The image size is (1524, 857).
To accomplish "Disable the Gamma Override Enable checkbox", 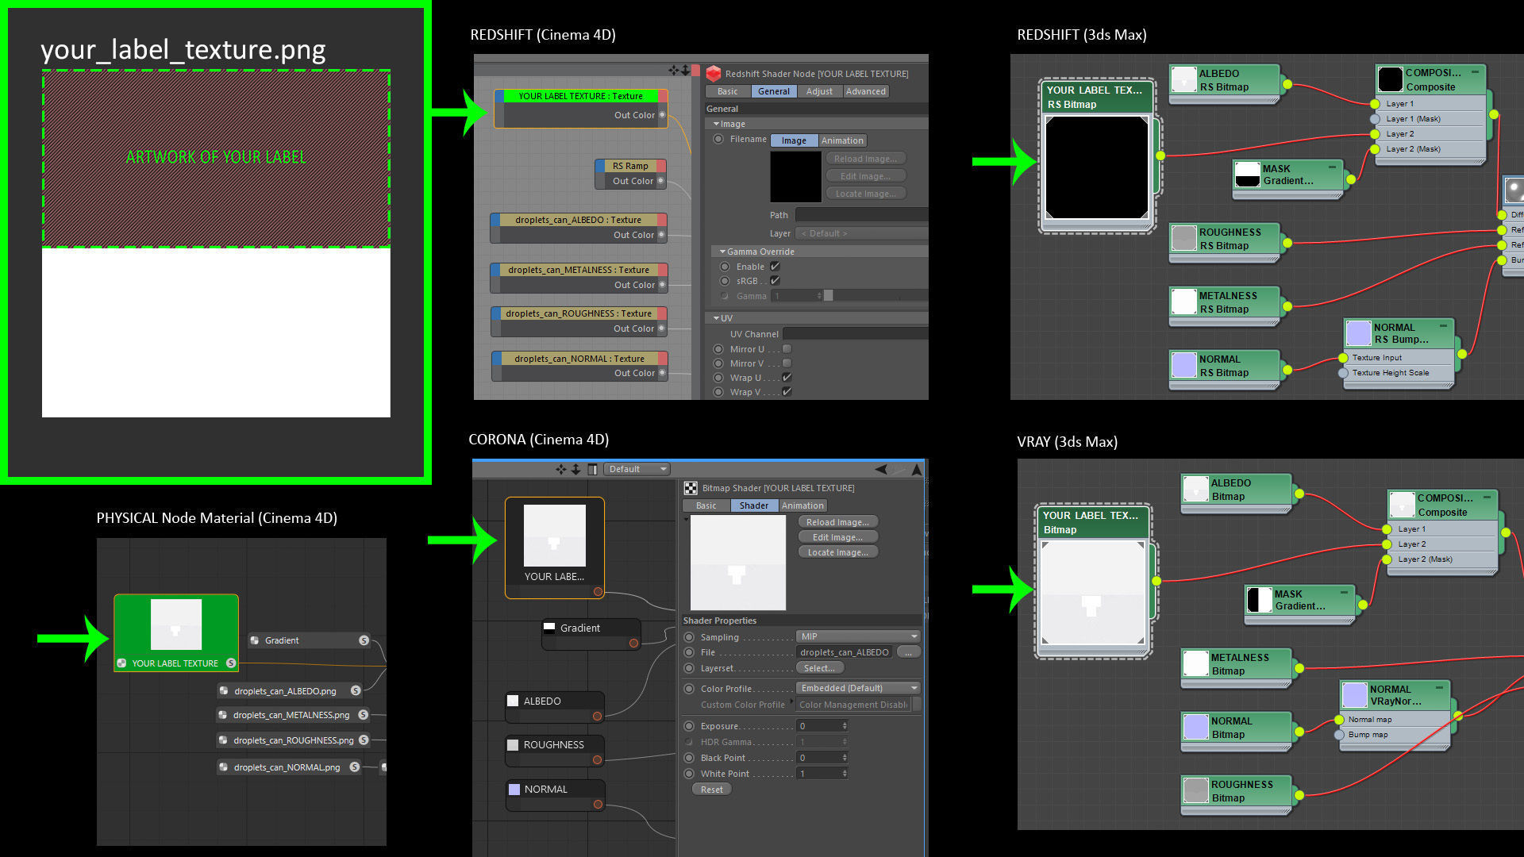I will [x=775, y=267].
